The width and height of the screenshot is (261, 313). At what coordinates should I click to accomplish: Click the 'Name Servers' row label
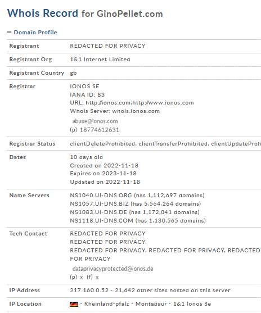29,195
